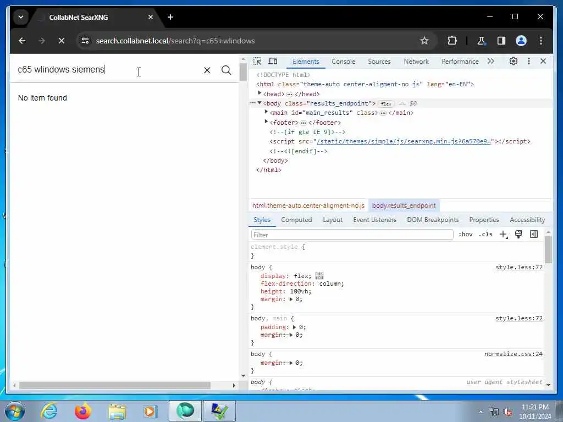Open Windows Explorer folder in taskbar
Image resolution: width=563 pixels, height=422 pixels.
tap(117, 411)
